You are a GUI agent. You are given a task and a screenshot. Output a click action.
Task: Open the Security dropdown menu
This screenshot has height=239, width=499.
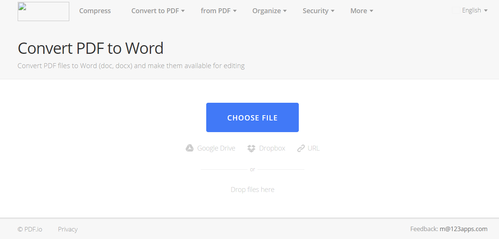click(318, 11)
